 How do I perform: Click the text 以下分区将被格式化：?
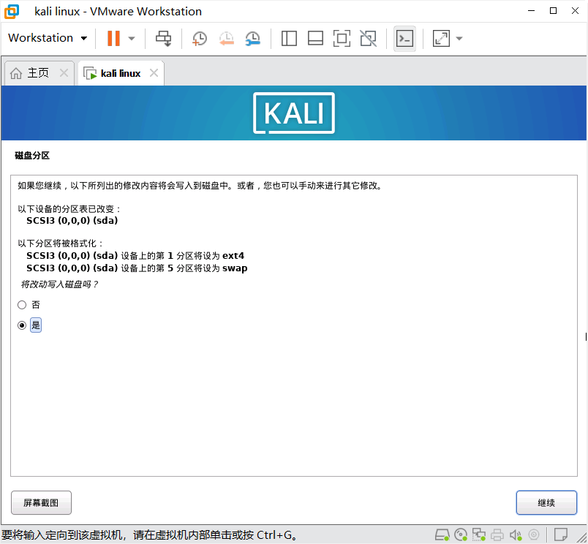pyautogui.click(x=61, y=243)
